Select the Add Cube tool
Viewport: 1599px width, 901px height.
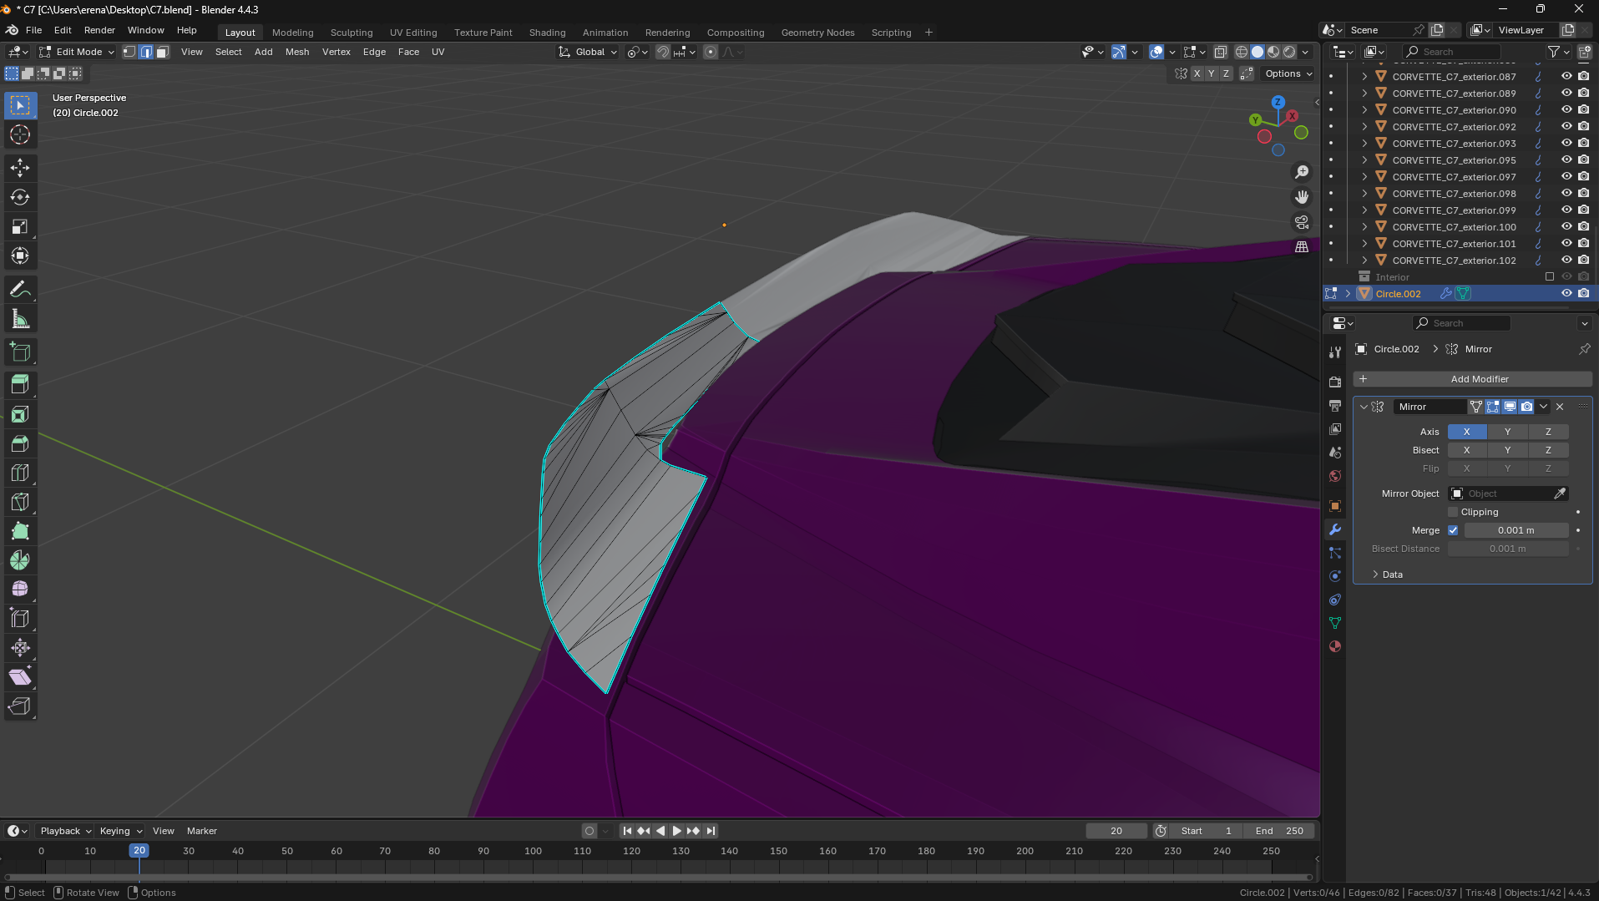(x=20, y=352)
